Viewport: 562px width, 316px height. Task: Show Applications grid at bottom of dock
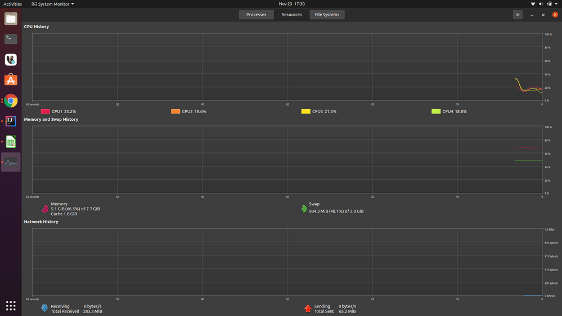[11, 305]
